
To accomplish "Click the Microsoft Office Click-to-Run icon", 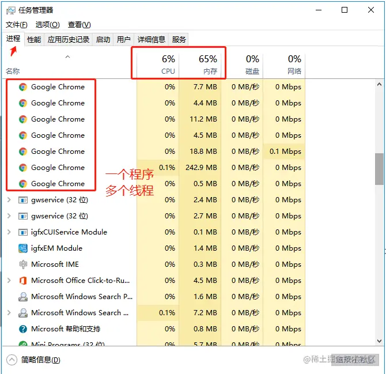I will (23, 281).
